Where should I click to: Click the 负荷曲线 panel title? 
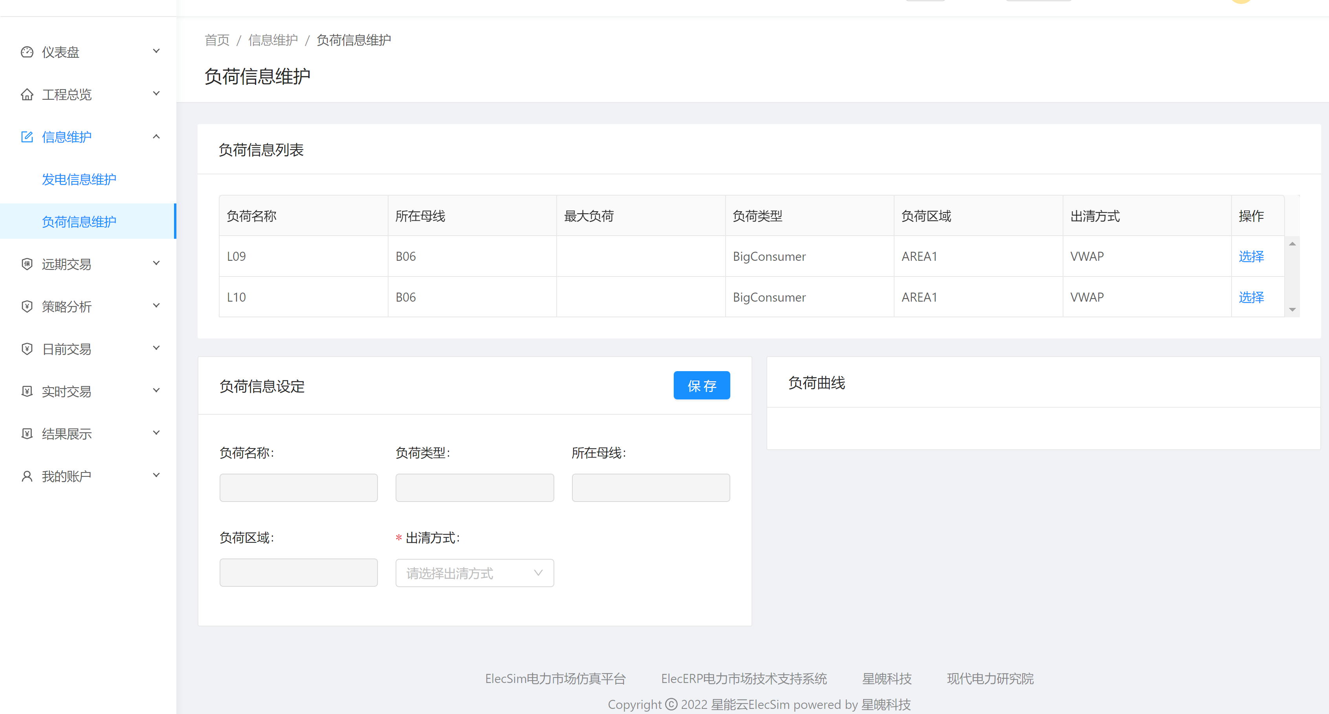[816, 383]
